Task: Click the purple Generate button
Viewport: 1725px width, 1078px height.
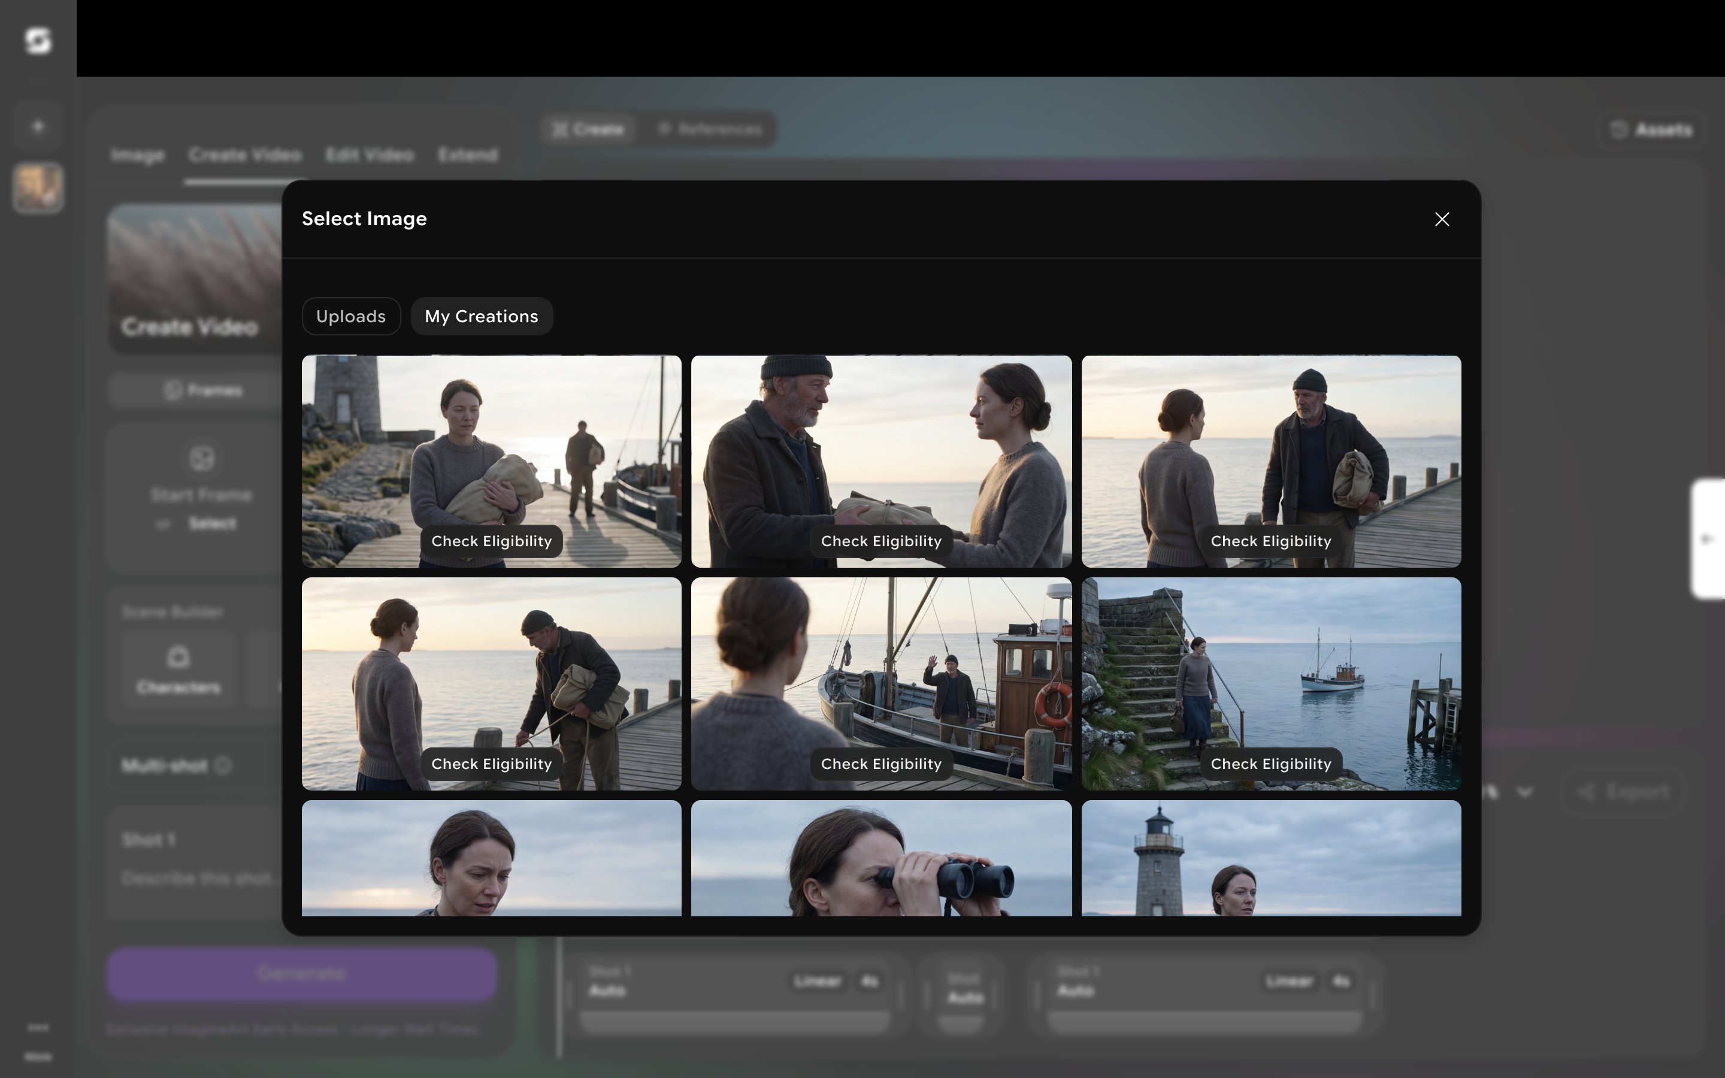Action: pyautogui.click(x=301, y=974)
